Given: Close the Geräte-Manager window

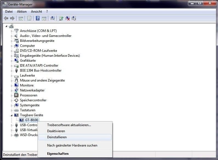Looking at the screenshot, I should 210,3.
